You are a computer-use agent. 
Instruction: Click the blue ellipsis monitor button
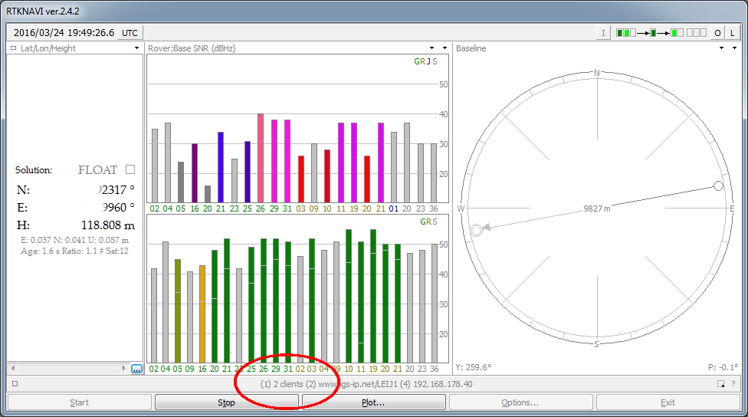coord(137,369)
